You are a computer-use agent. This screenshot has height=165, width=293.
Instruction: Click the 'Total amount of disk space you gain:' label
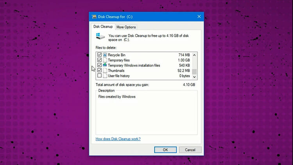tap(122, 85)
